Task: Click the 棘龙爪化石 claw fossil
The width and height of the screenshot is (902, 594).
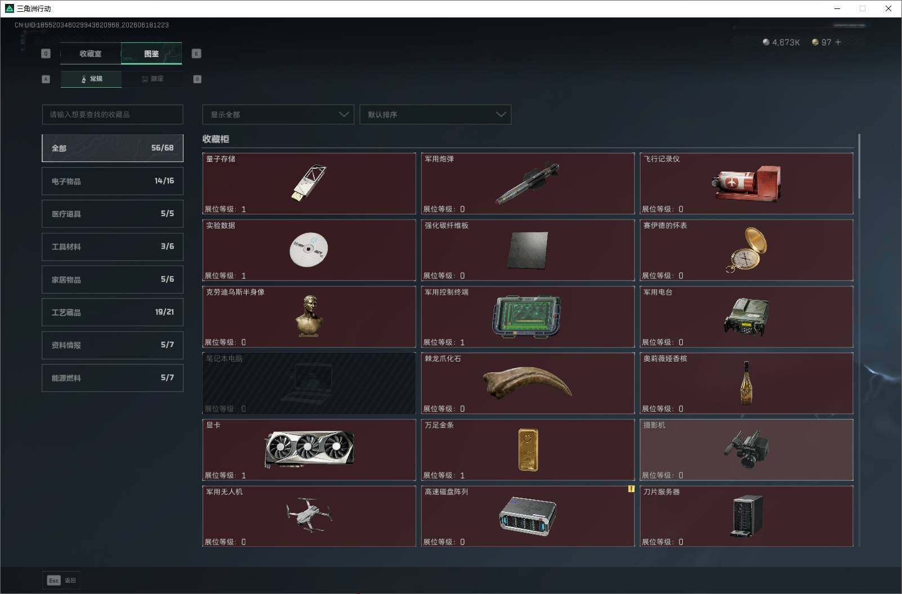Action: click(x=528, y=382)
